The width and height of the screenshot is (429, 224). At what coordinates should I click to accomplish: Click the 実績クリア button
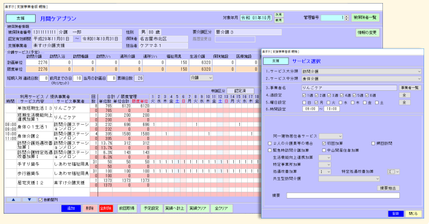[x=198, y=208]
